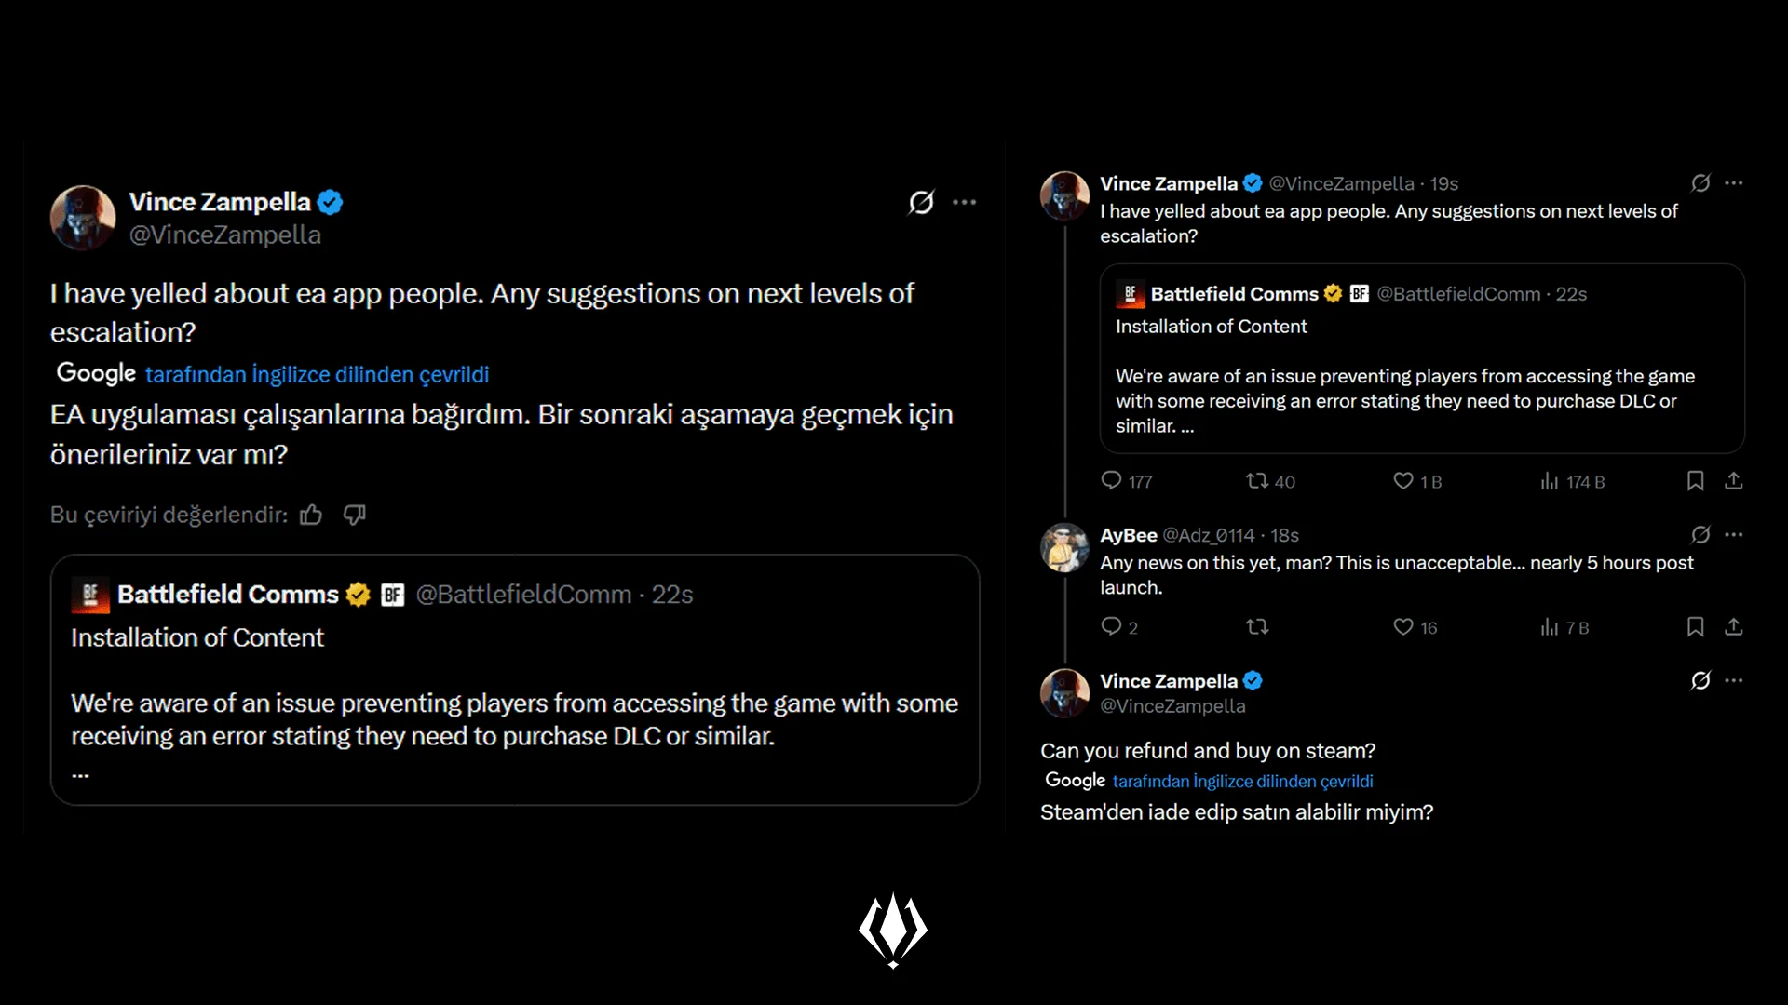Open more menu on the Steam refund tweet
The height and width of the screenshot is (1005, 1788).
click(1733, 680)
